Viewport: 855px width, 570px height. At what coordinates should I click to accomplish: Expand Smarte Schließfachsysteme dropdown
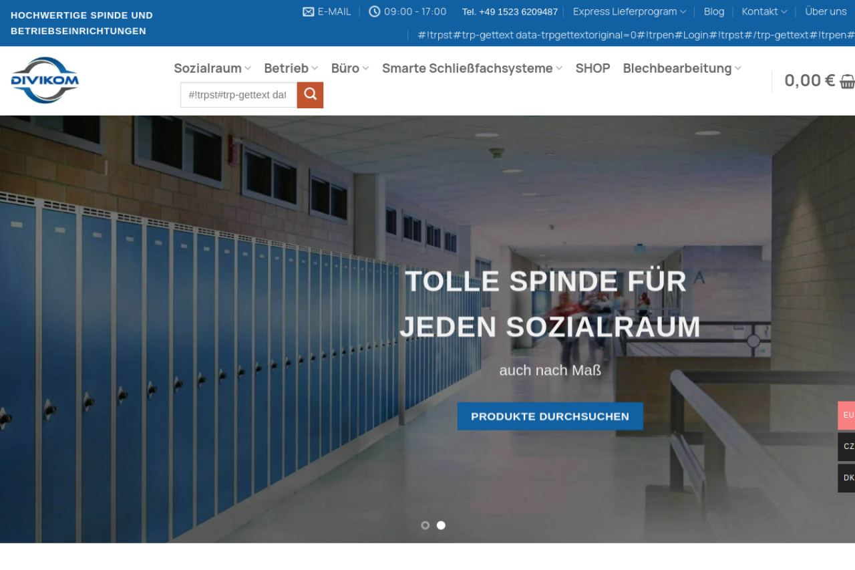click(x=472, y=68)
